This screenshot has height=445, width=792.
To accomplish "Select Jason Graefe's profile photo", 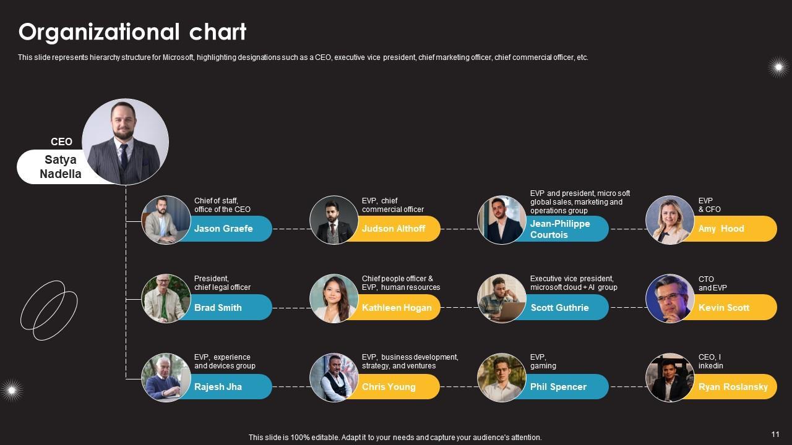I will [166, 220].
